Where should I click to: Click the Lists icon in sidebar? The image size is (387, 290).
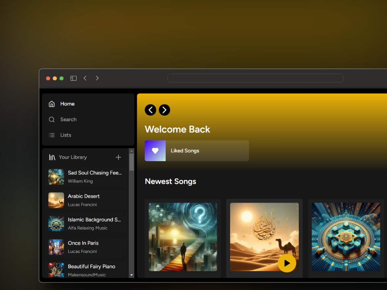[x=52, y=135]
